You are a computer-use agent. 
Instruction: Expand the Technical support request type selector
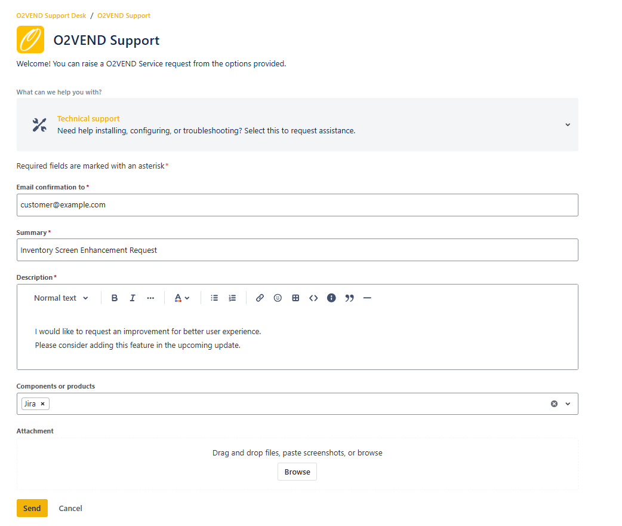567,124
